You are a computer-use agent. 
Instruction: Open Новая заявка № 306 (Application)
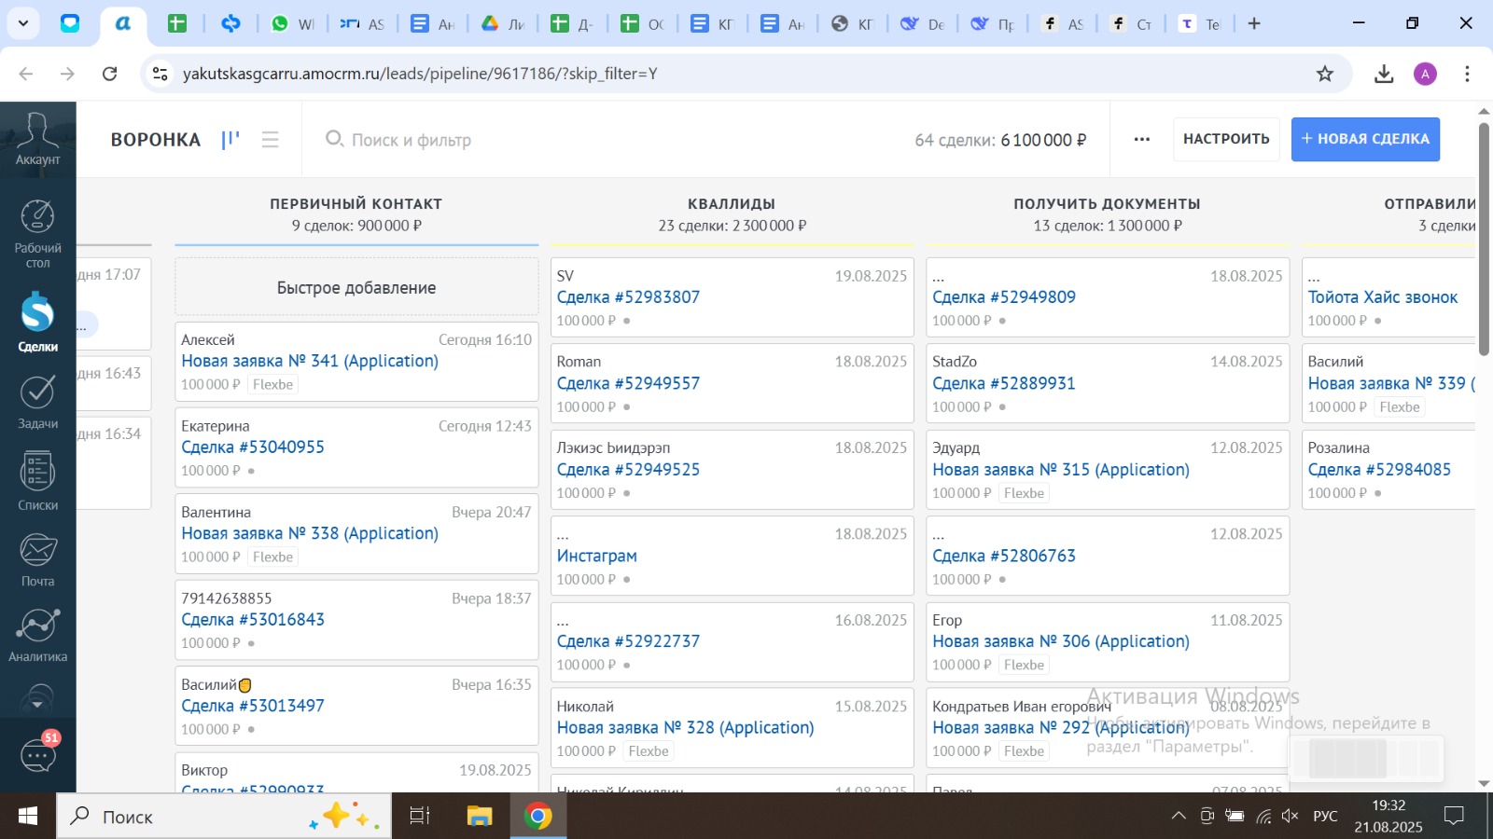pos(1061,641)
